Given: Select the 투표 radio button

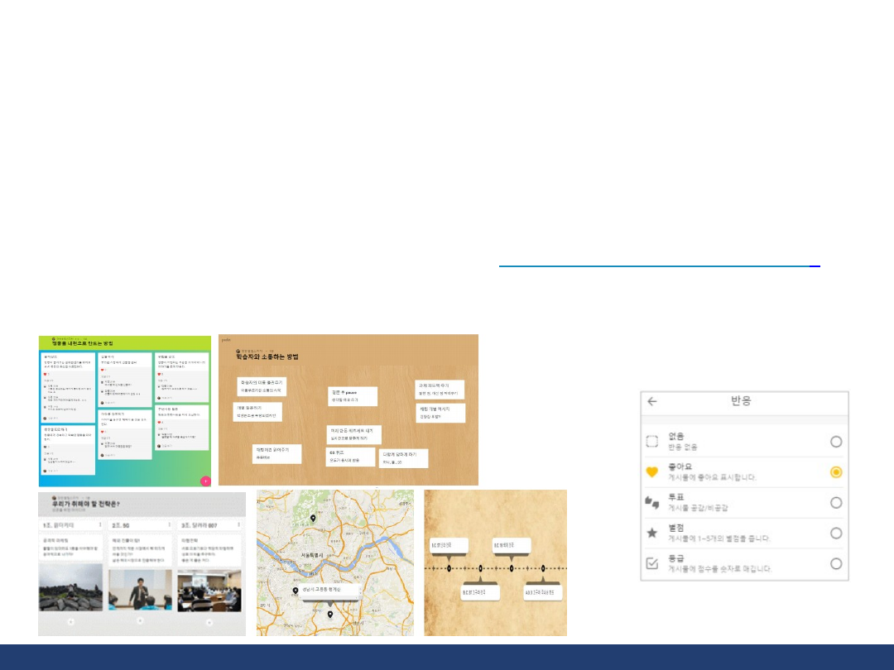Looking at the screenshot, I should coord(836,503).
